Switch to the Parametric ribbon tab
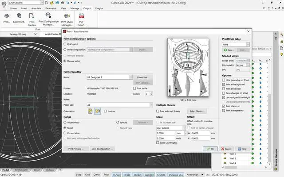 pyautogui.click(x=51, y=8)
